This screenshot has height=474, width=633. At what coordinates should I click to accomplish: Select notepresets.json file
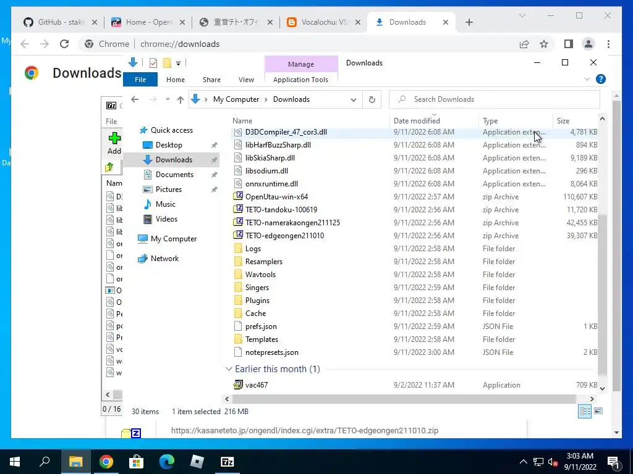[x=272, y=352]
